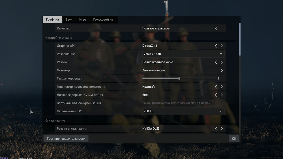Click right arrow for Монитор setting
This screenshot has height=159, width=283.
222,70
